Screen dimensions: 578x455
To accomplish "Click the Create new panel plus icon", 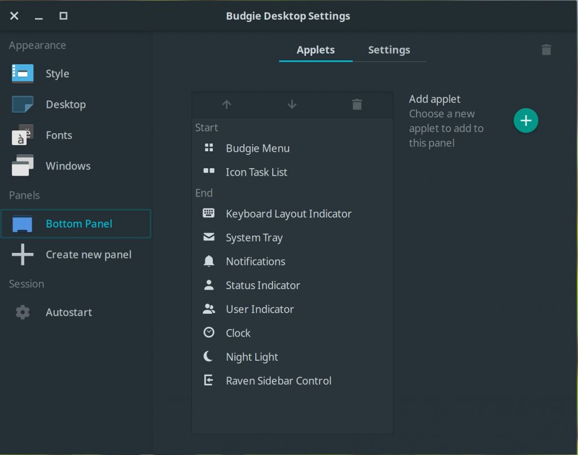I will tap(23, 255).
